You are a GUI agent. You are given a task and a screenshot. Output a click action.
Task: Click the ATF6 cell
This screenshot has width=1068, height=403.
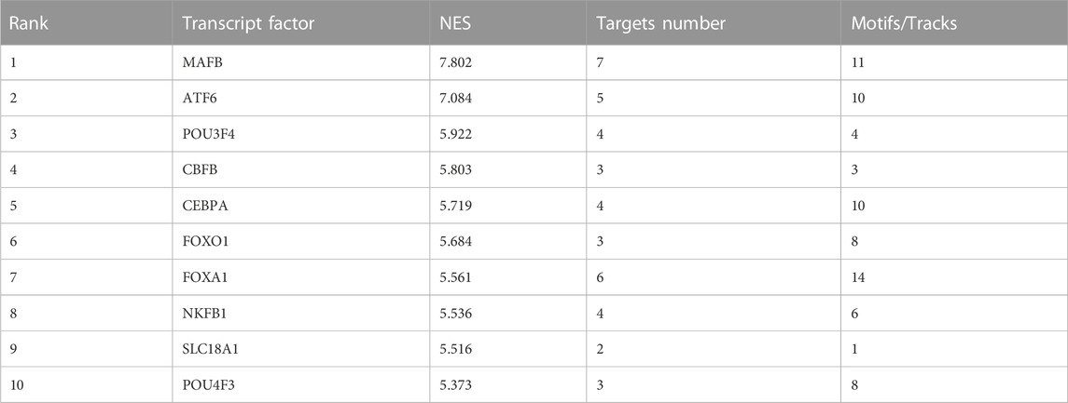[301, 99]
